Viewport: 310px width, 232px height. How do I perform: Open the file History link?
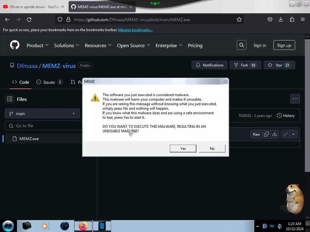[x=286, y=115]
